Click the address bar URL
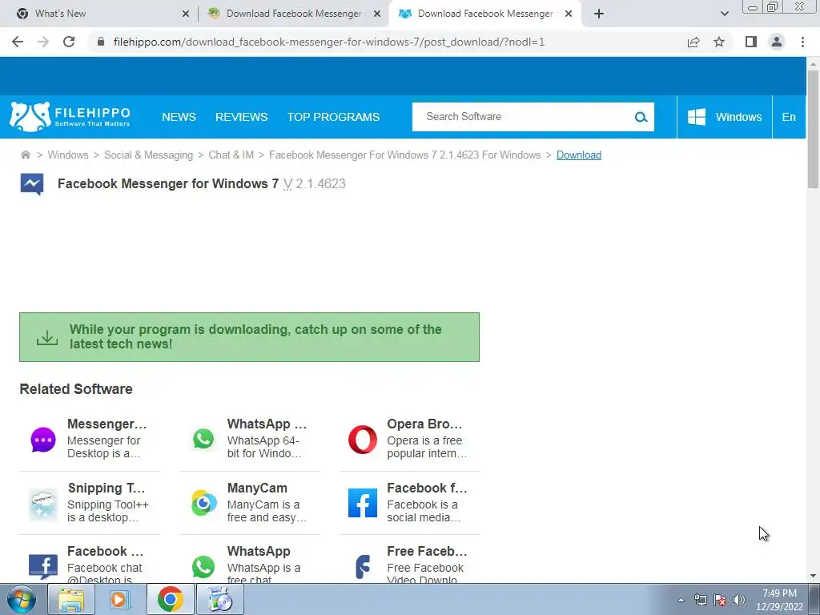This screenshot has width=820, height=615. coord(329,42)
